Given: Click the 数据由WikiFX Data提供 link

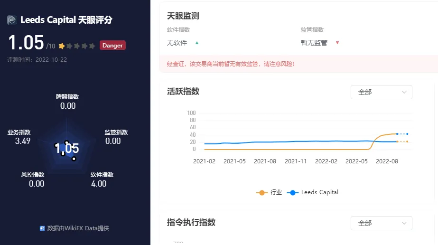Looking at the screenshot, I should pyautogui.click(x=78, y=228).
